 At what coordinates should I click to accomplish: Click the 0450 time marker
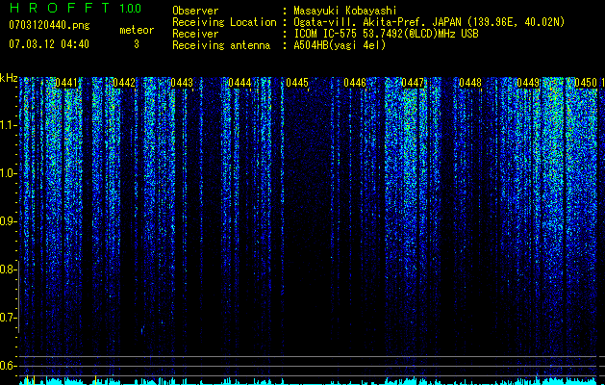pos(586,83)
